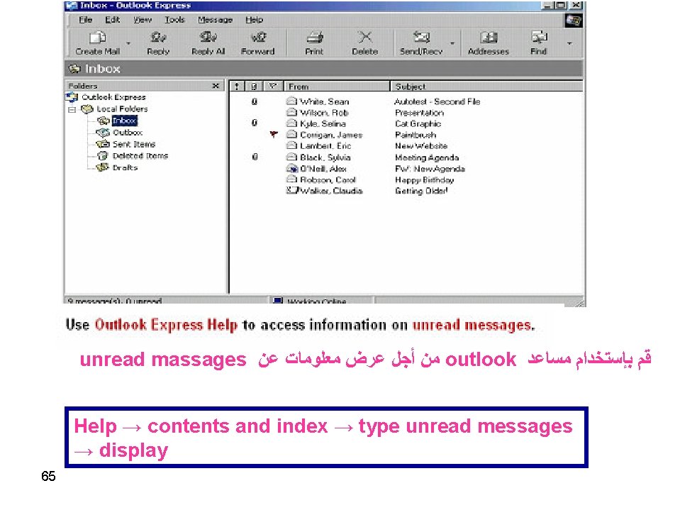This screenshot has width=680, height=510.
Task: Click the New Website subject
Action: 421,146
